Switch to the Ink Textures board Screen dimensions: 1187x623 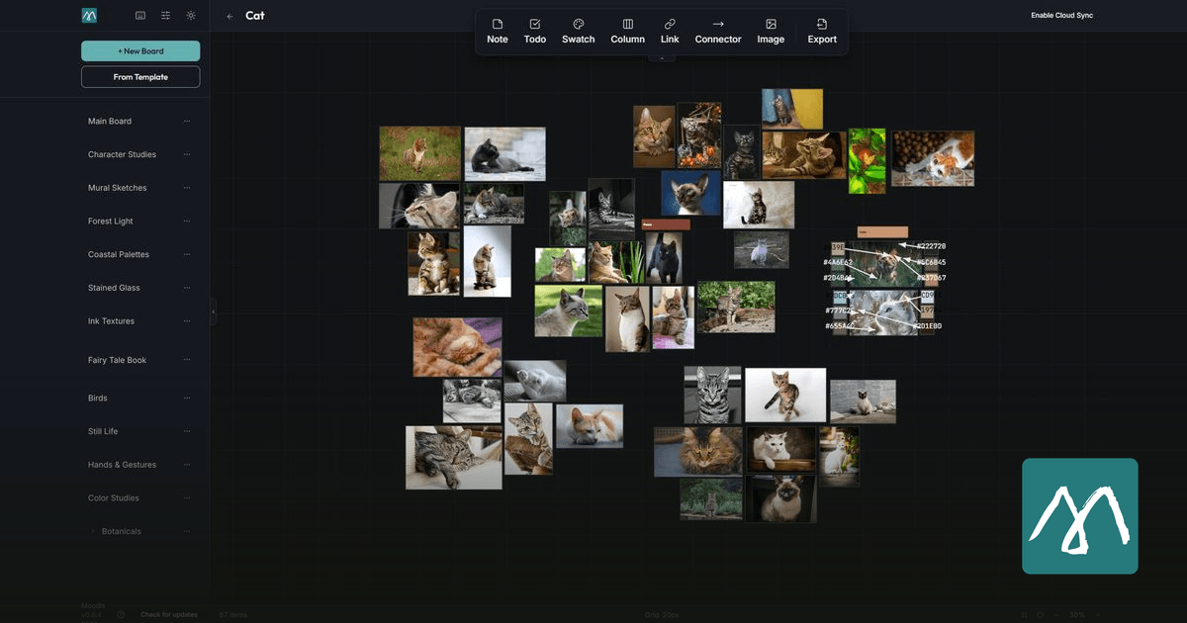(111, 321)
